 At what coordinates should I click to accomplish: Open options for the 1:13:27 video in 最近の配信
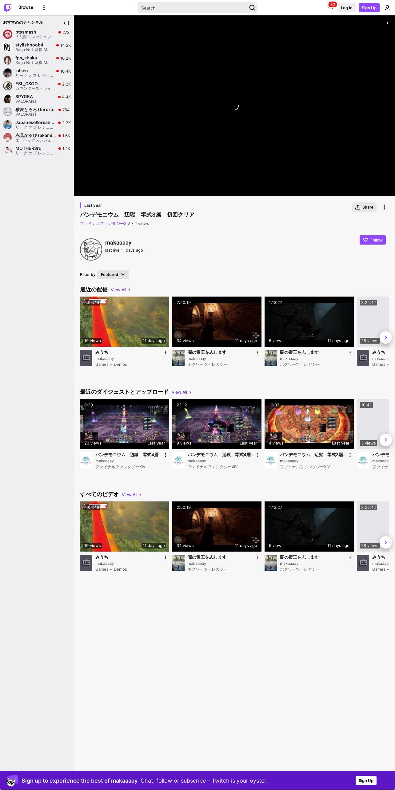click(350, 353)
